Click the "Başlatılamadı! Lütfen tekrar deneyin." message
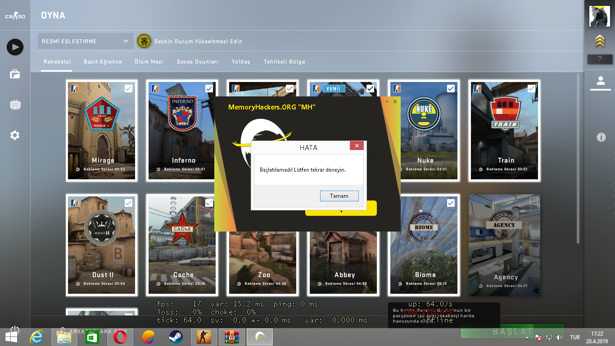The height and width of the screenshot is (346, 615). pos(303,170)
